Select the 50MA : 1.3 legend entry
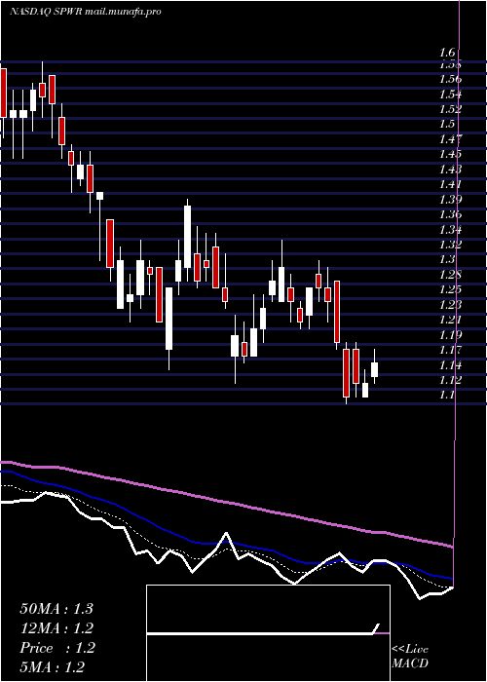The image size is (487, 682). 56,609
